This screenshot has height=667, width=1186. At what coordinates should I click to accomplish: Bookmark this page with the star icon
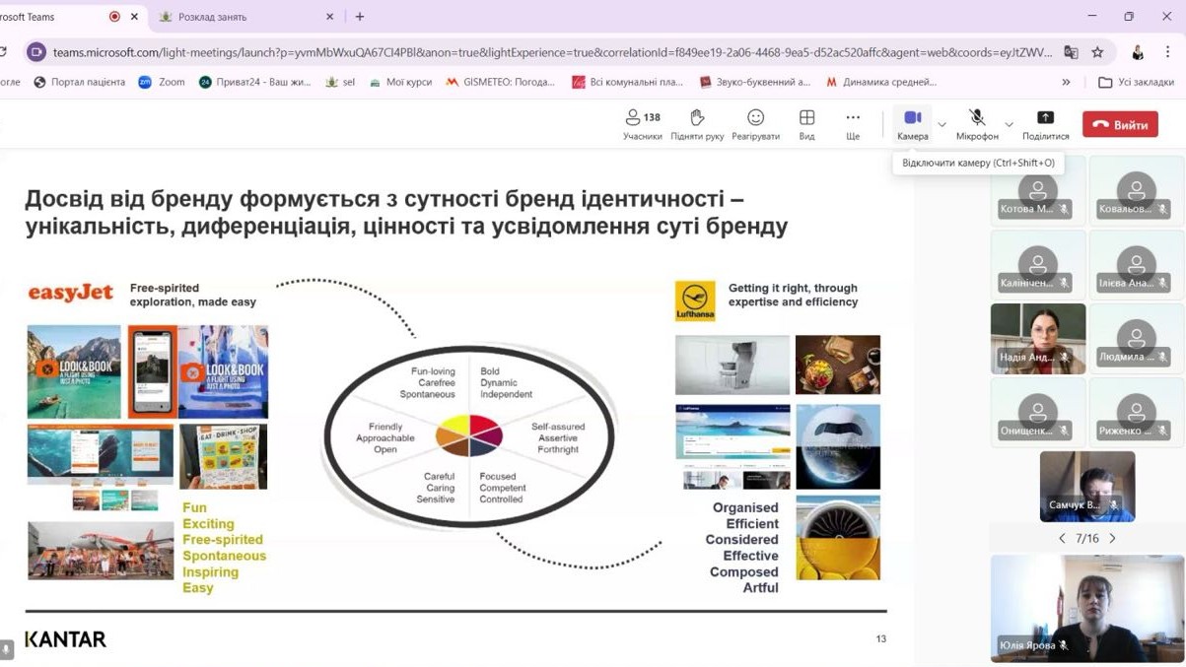(x=1097, y=52)
